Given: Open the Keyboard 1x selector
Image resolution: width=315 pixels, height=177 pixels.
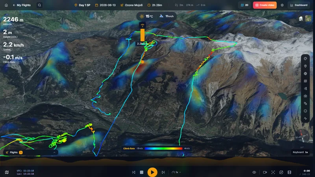Looking at the screenshot, I should click(x=300, y=152).
